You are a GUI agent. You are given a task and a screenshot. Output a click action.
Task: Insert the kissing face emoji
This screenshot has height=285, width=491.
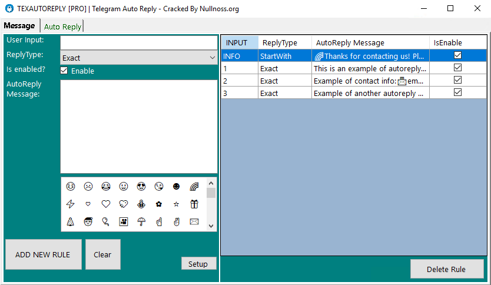coord(159,186)
